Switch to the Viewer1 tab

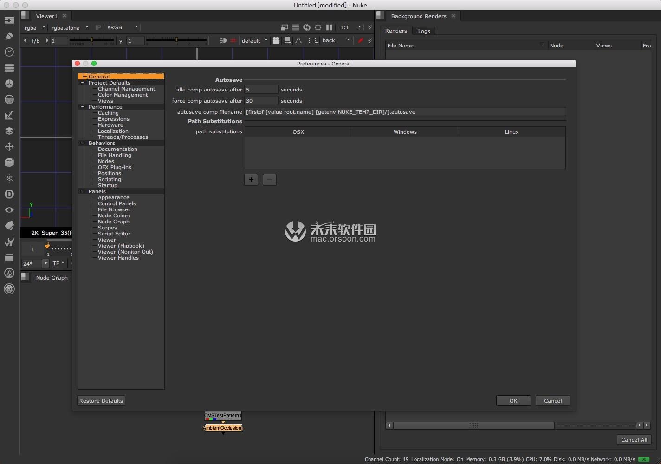coord(46,16)
